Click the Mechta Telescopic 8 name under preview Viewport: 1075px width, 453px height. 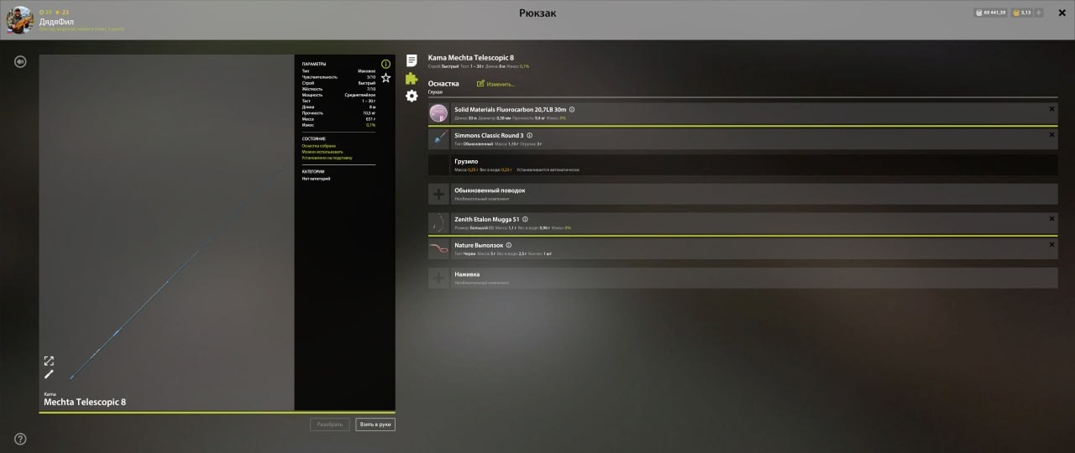pos(85,403)
